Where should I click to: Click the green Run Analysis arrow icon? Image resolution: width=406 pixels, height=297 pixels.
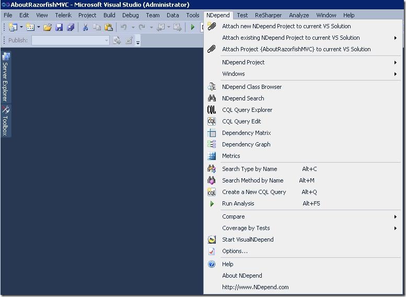pyautogui.click(x=212, y=203)
